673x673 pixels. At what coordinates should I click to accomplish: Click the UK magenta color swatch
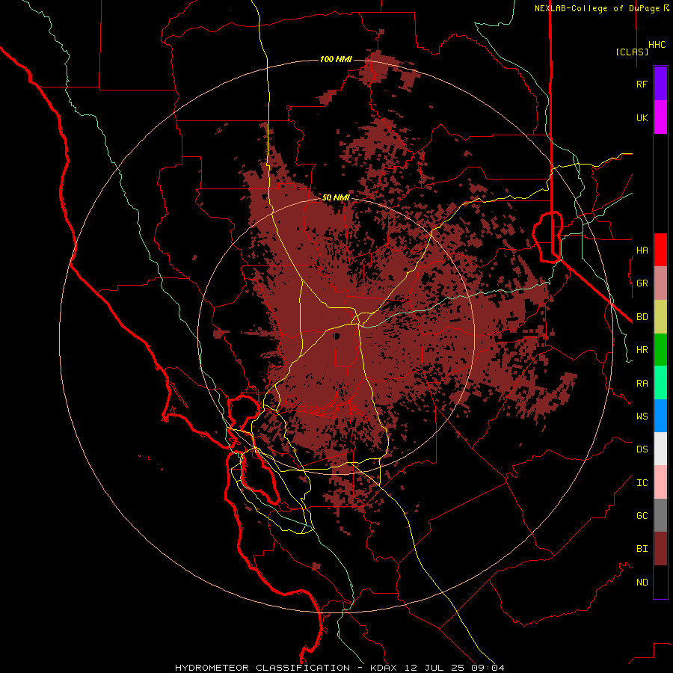pos(660,117)
